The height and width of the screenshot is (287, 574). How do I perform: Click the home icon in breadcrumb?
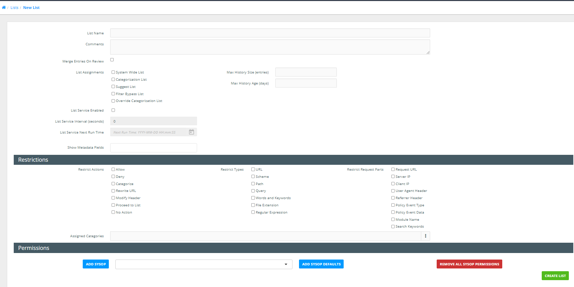[x=4, y=8]
